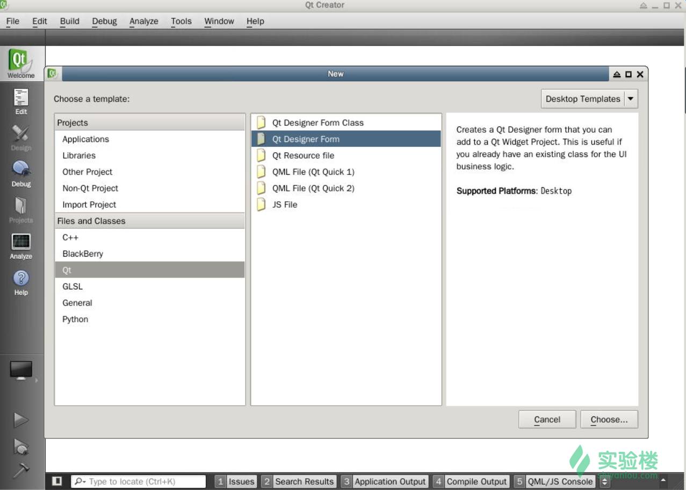Show the Issues output pane
The height and width of the screenshot is (490, 686).
(236, 481)
